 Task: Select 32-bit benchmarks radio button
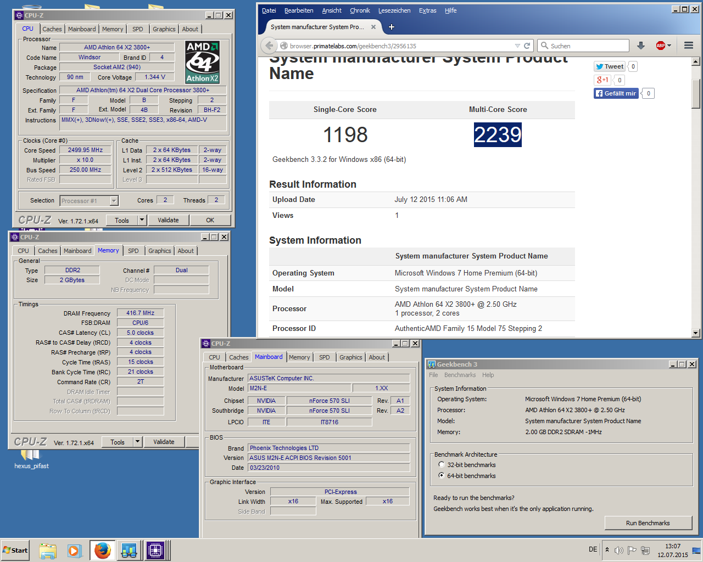[x=442, y=465]
